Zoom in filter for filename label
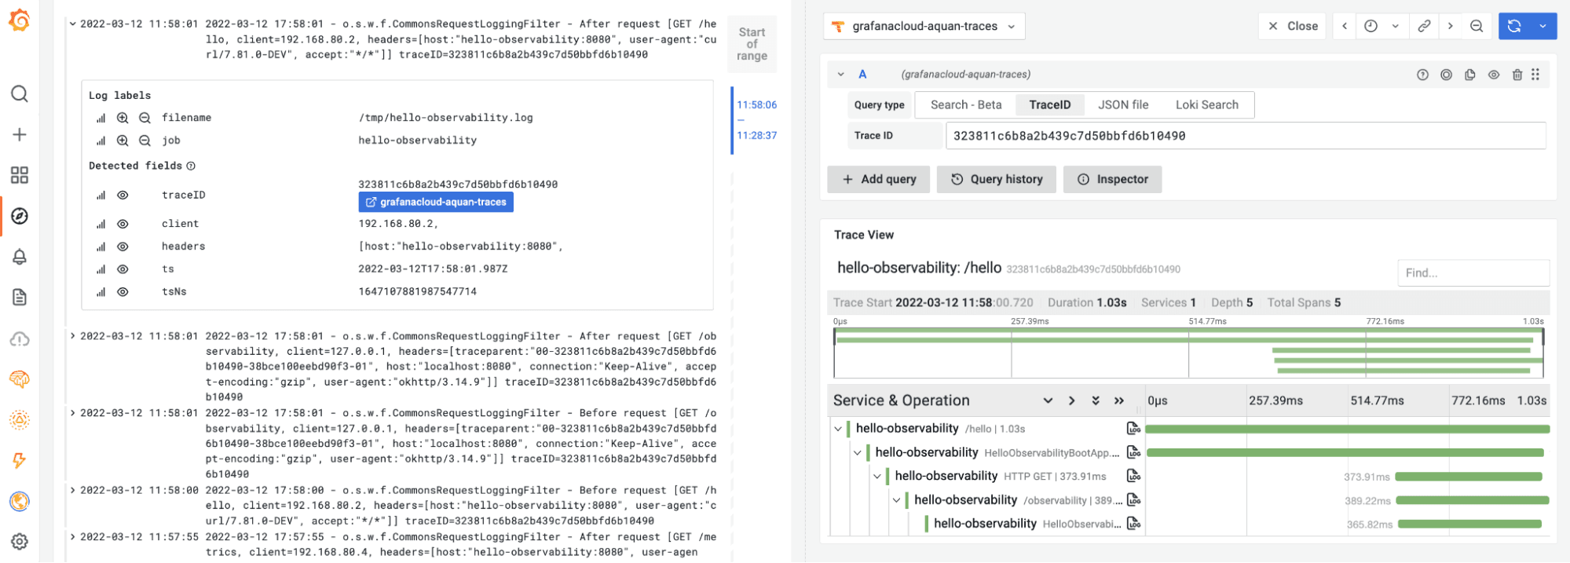Viewport: 1570px width, 563px height. pyautogui.click(x=123, y=118)
